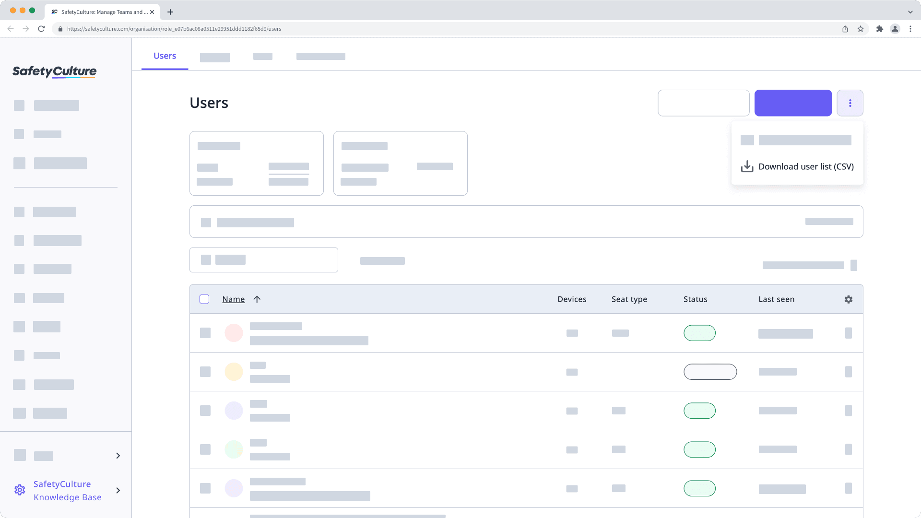Expand the sidebar item above Knowledge Base
Screen dimensions: 921x518
[x=118, y=456]
